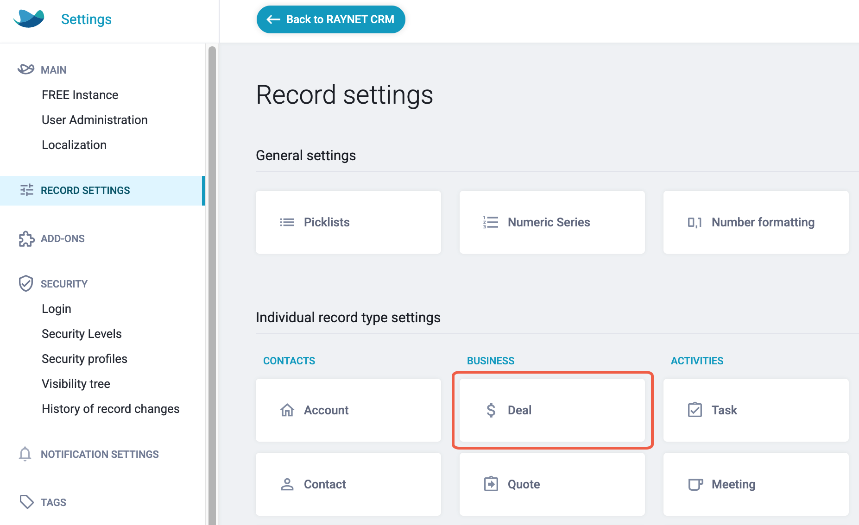
Task: Open Localization settings
Action: tap(74, 145)
